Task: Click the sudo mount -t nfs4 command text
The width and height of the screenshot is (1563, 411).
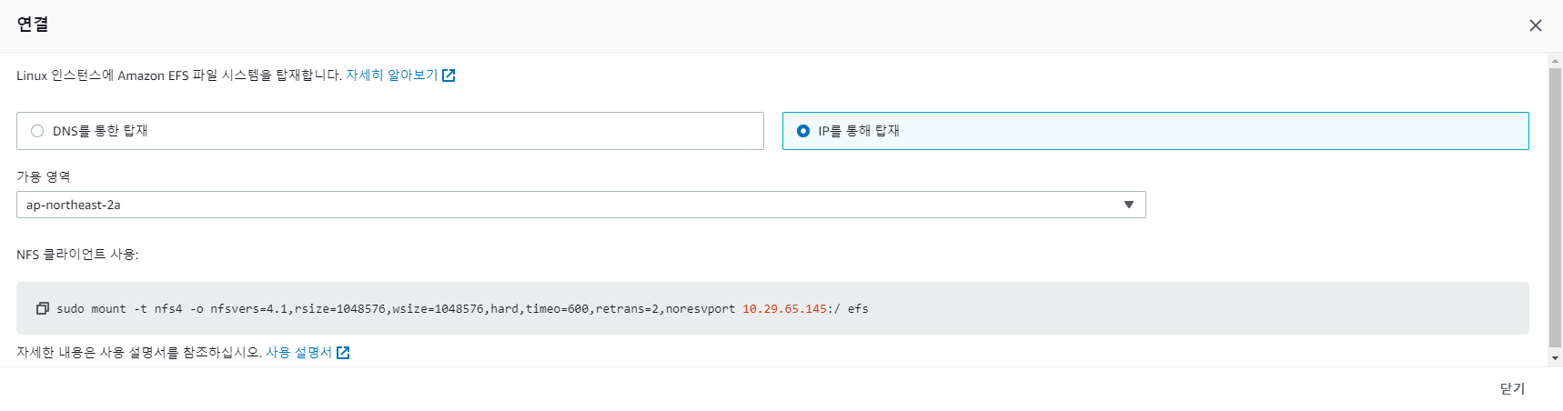Action: 462,309
